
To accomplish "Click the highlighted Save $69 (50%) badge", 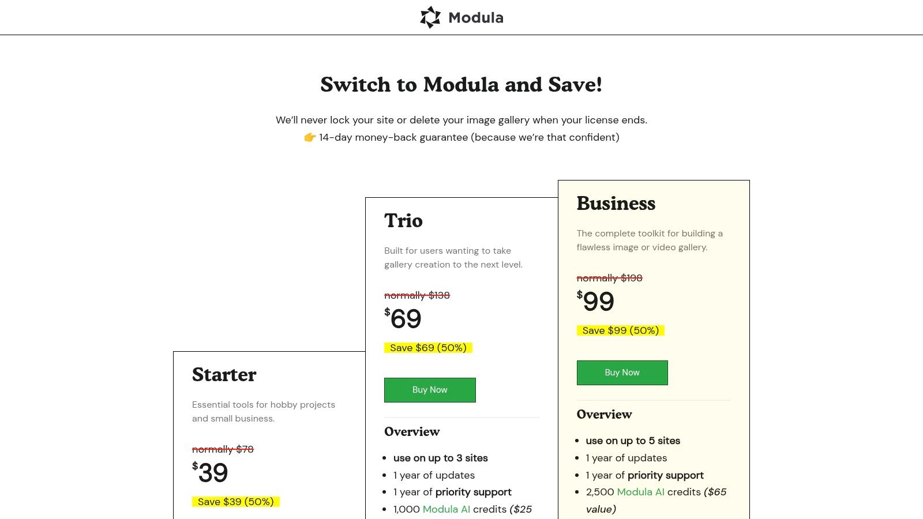I will pos(427,347).
